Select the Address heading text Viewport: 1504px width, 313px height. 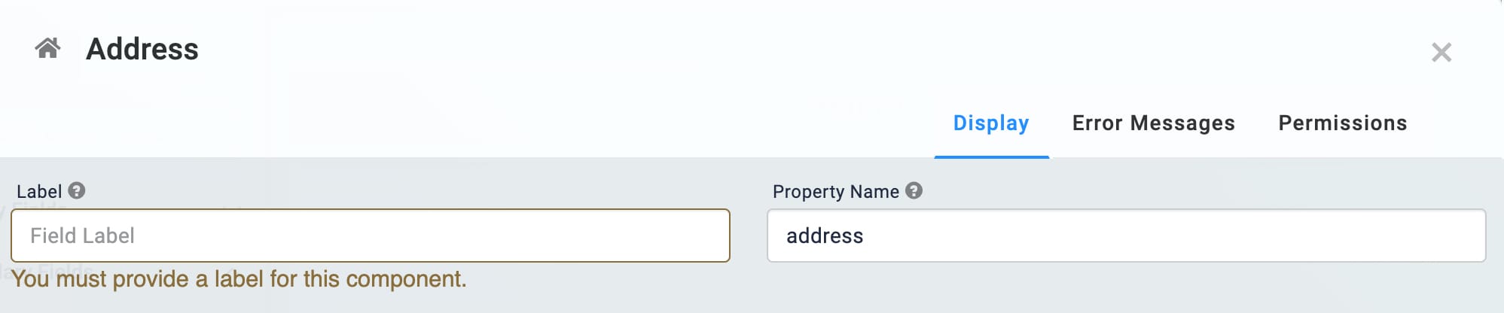142,49
